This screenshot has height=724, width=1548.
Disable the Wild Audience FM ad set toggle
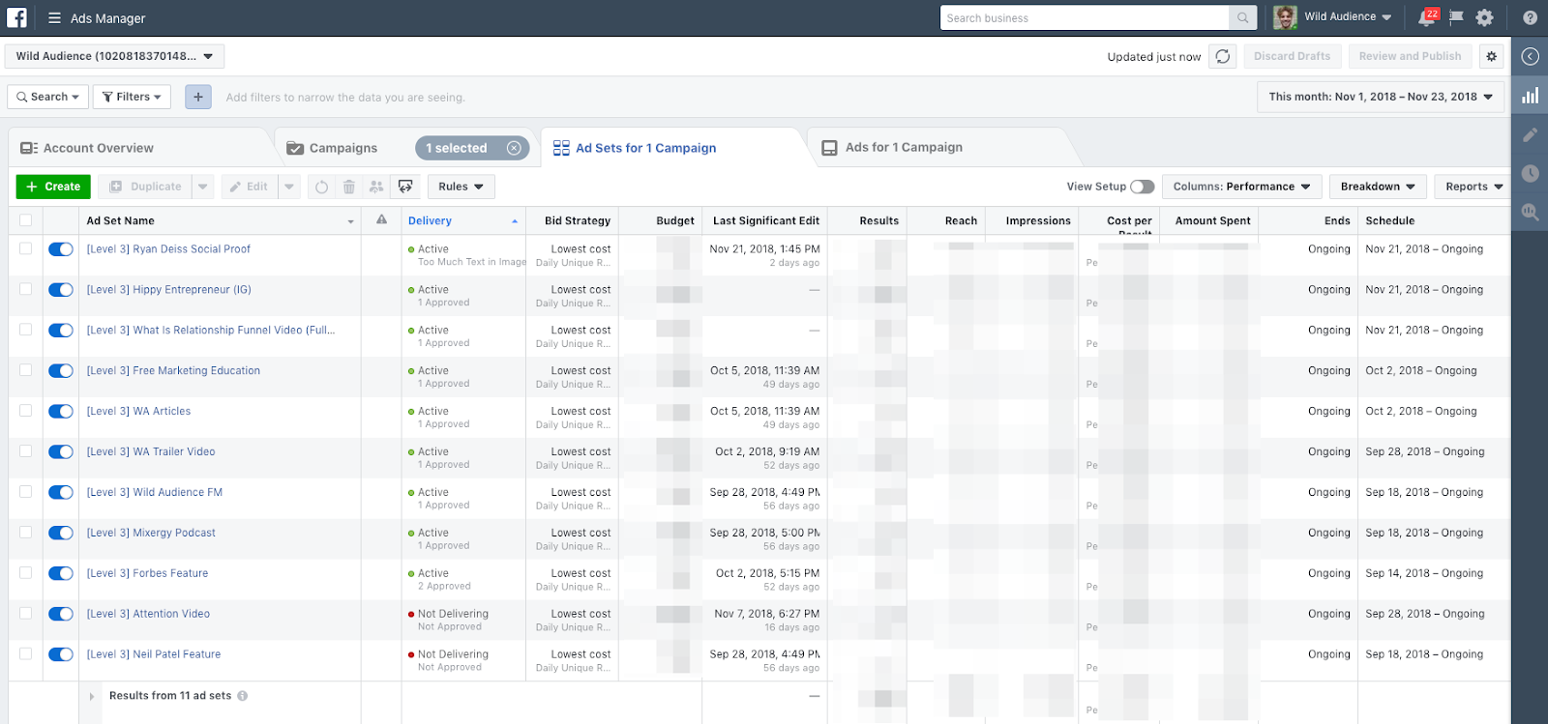61,492
